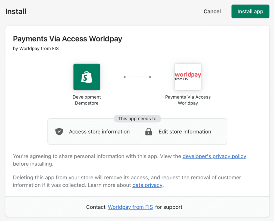Click the Development Demostore label text
The width and height of the screenshot is (274, 221).
point(86,100)
